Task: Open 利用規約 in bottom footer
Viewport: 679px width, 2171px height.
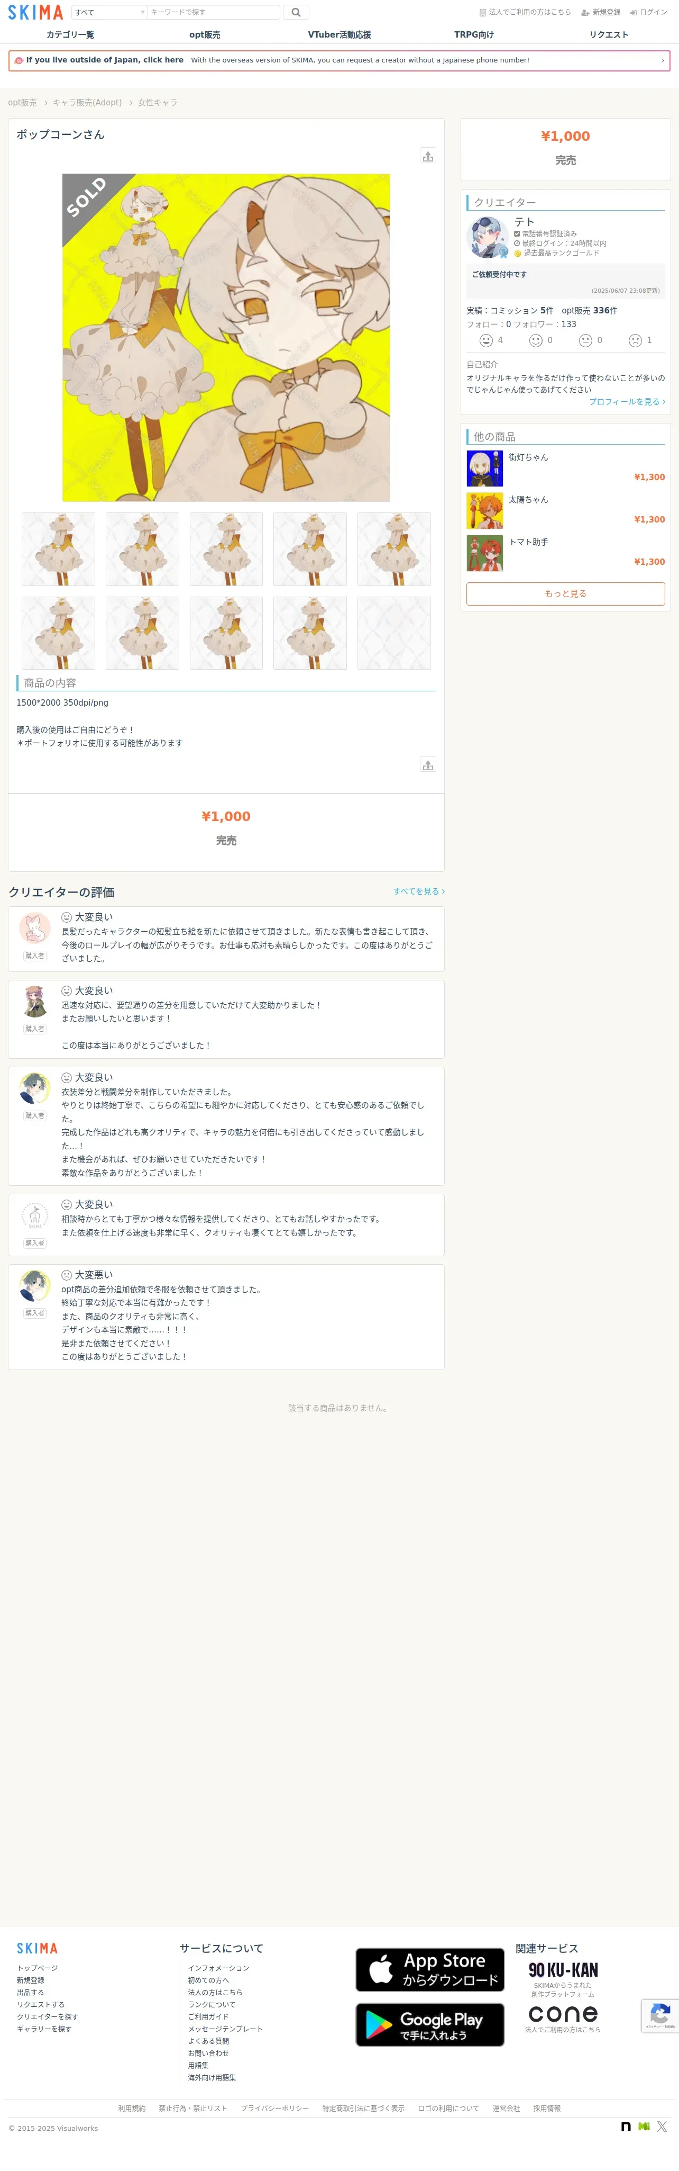Action: tap(131, 2109)
